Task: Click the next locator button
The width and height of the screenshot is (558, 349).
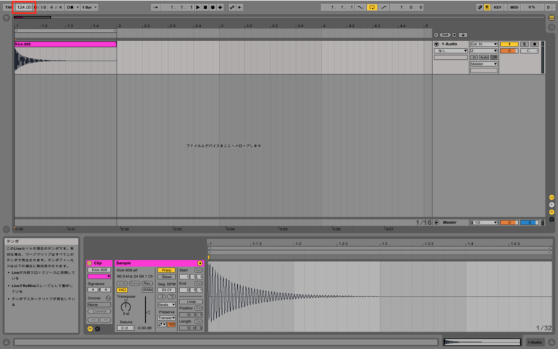Action: (x=455, y=35)
